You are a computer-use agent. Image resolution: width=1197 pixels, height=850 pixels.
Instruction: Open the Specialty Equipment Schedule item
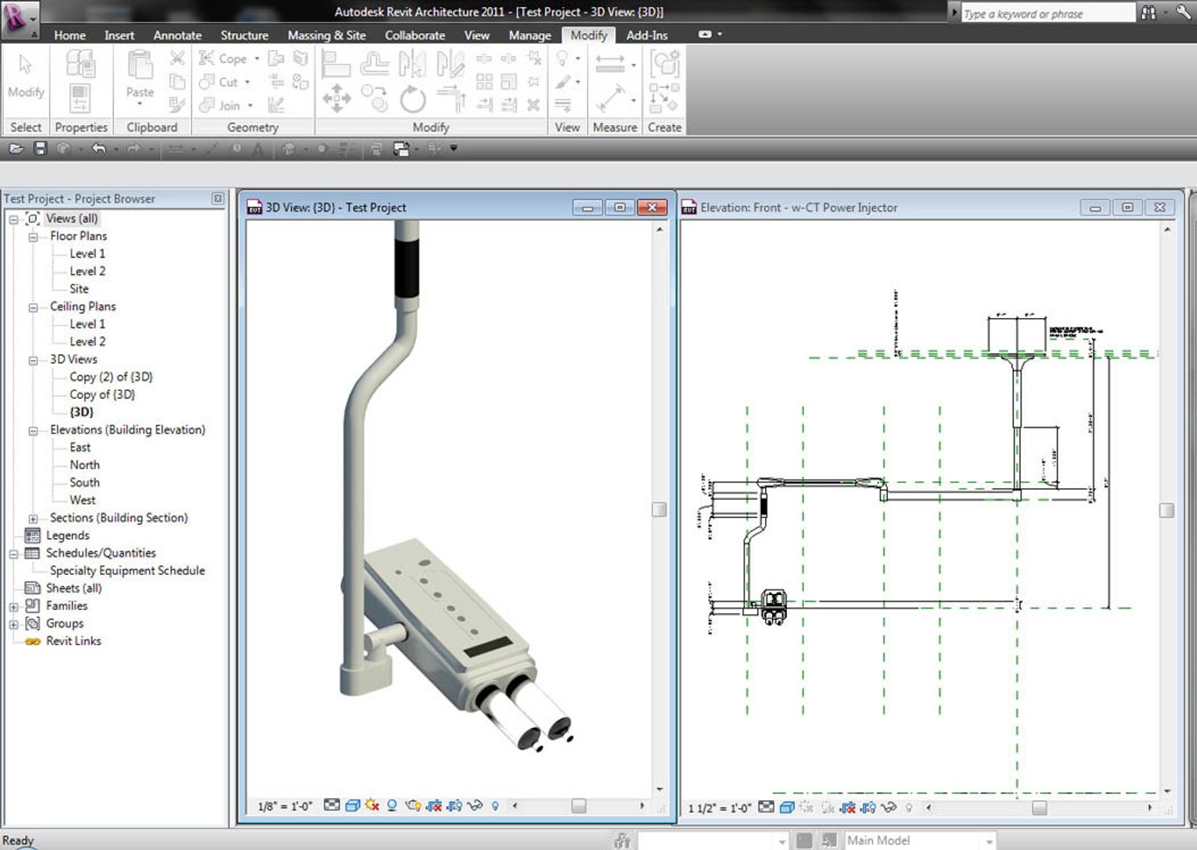coord(127,571)
